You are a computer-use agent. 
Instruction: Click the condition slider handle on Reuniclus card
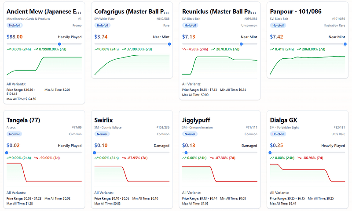[241, 44]
